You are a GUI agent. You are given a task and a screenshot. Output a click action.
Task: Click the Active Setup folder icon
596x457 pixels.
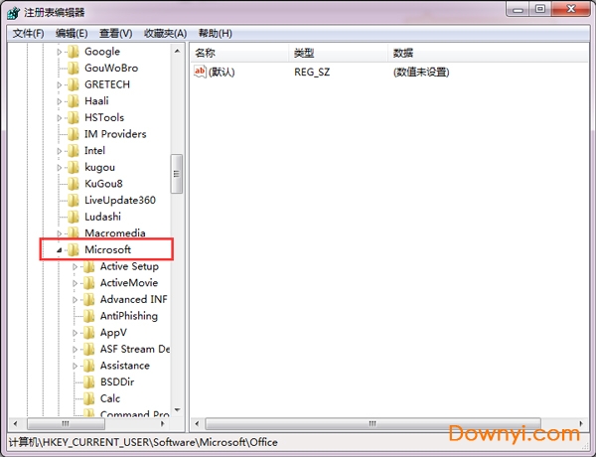point(89,266)
